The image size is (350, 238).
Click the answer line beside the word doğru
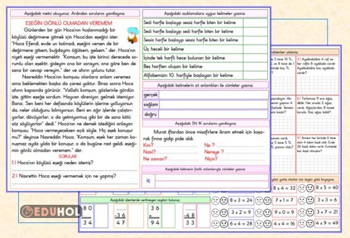(x=213, y=114)
